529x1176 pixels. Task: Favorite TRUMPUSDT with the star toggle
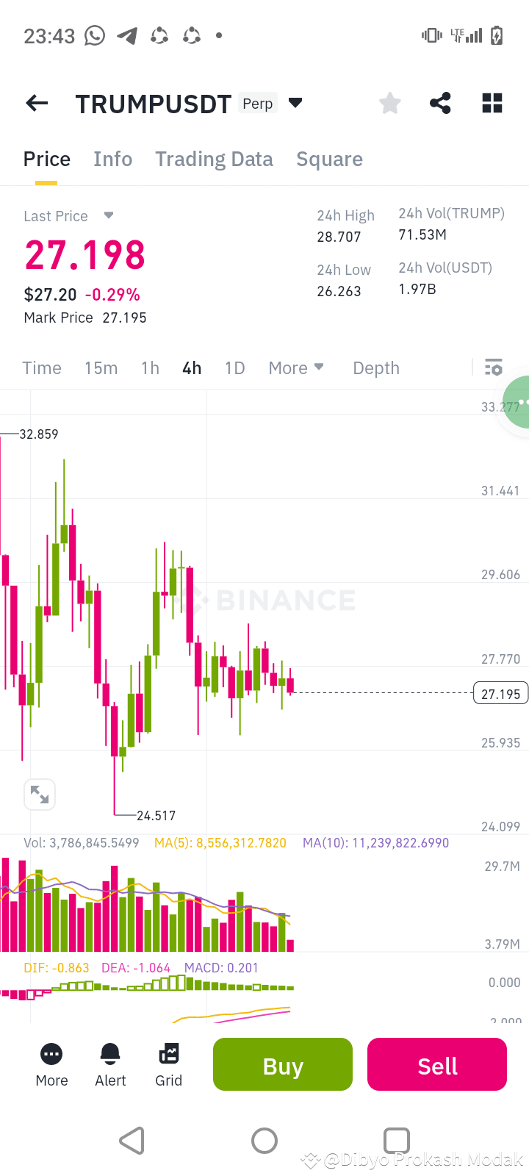pyautogui.click(x=389, y=103)
